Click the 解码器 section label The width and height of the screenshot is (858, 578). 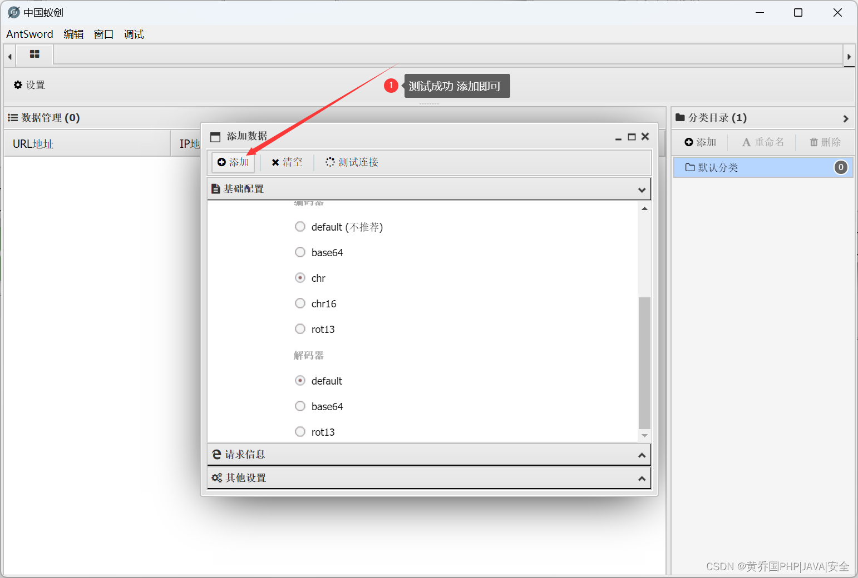point(309,356)
